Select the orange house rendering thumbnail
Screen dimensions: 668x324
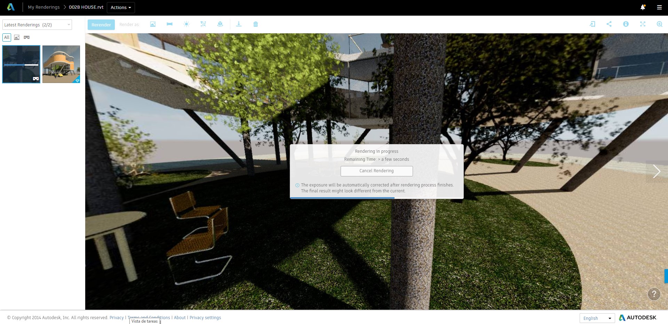click(61, 64)
